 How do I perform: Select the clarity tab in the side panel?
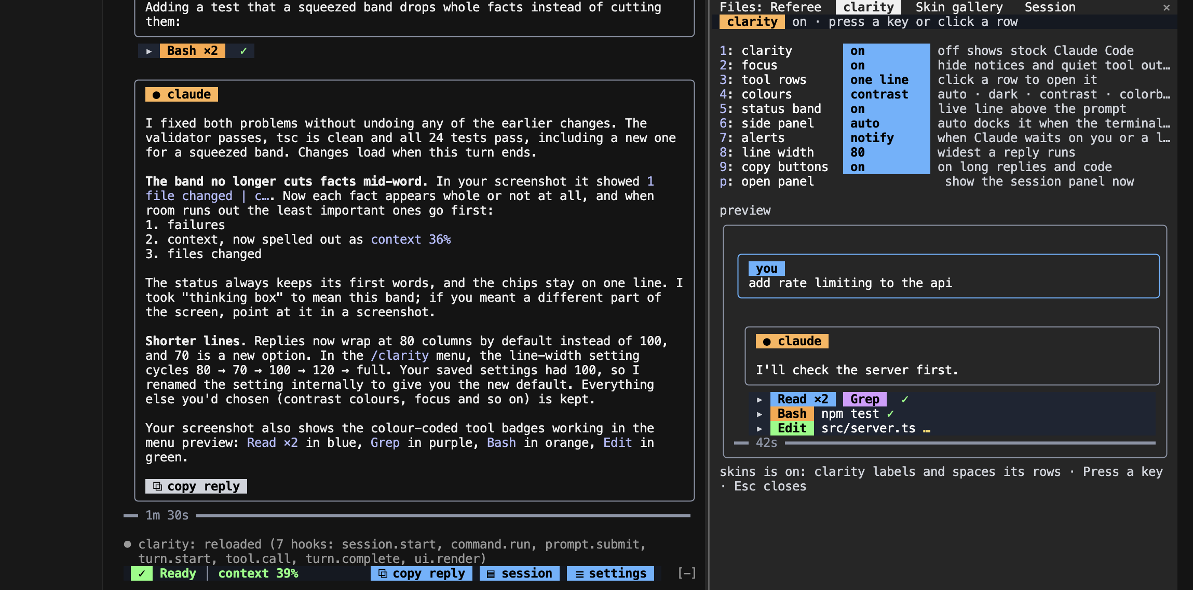pyautogui.click(x=869, y=7)
